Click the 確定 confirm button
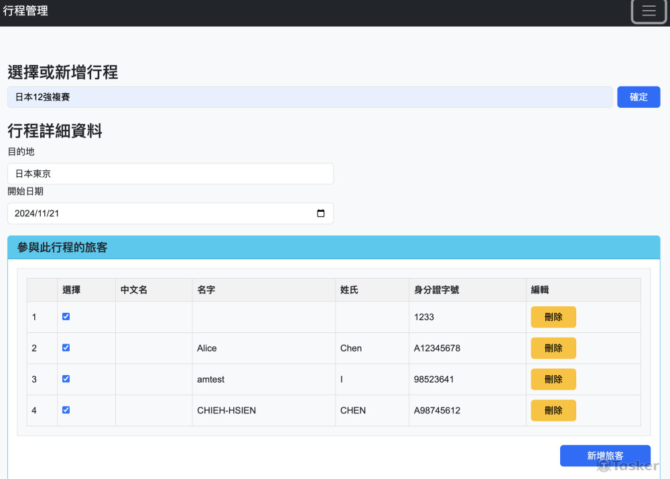670x479 pixels. [638, 97]
